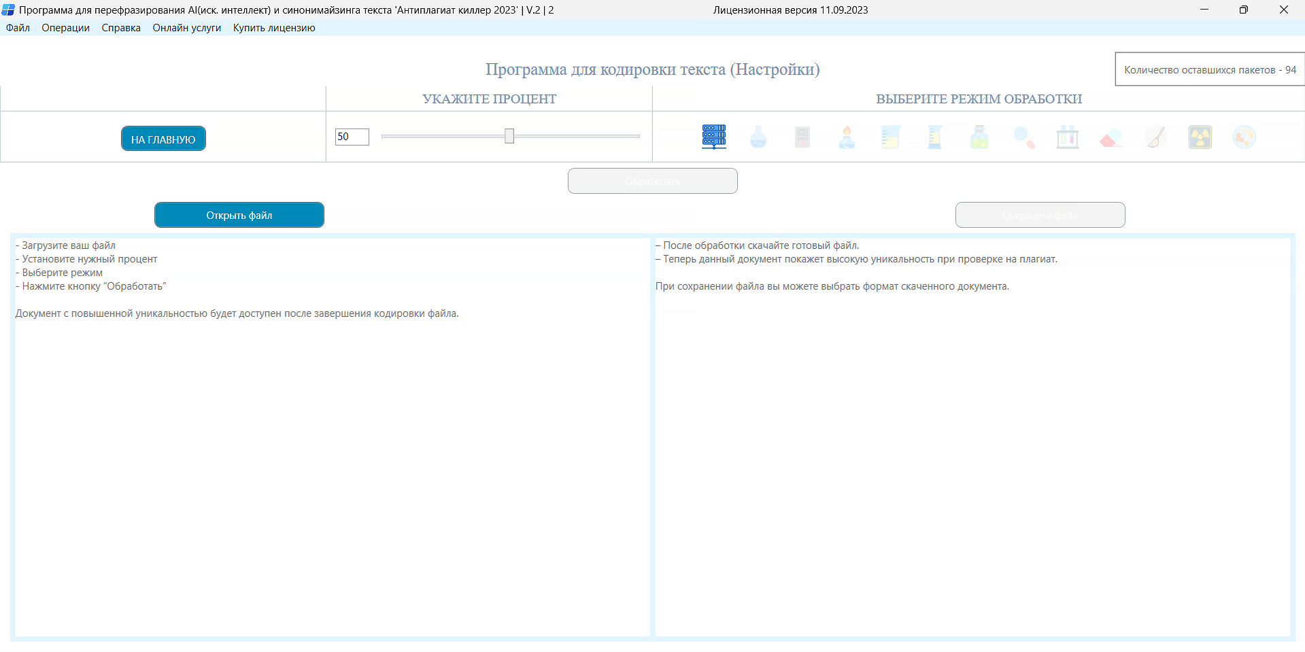Select the yellow beaker processing mode

(891, 137)
